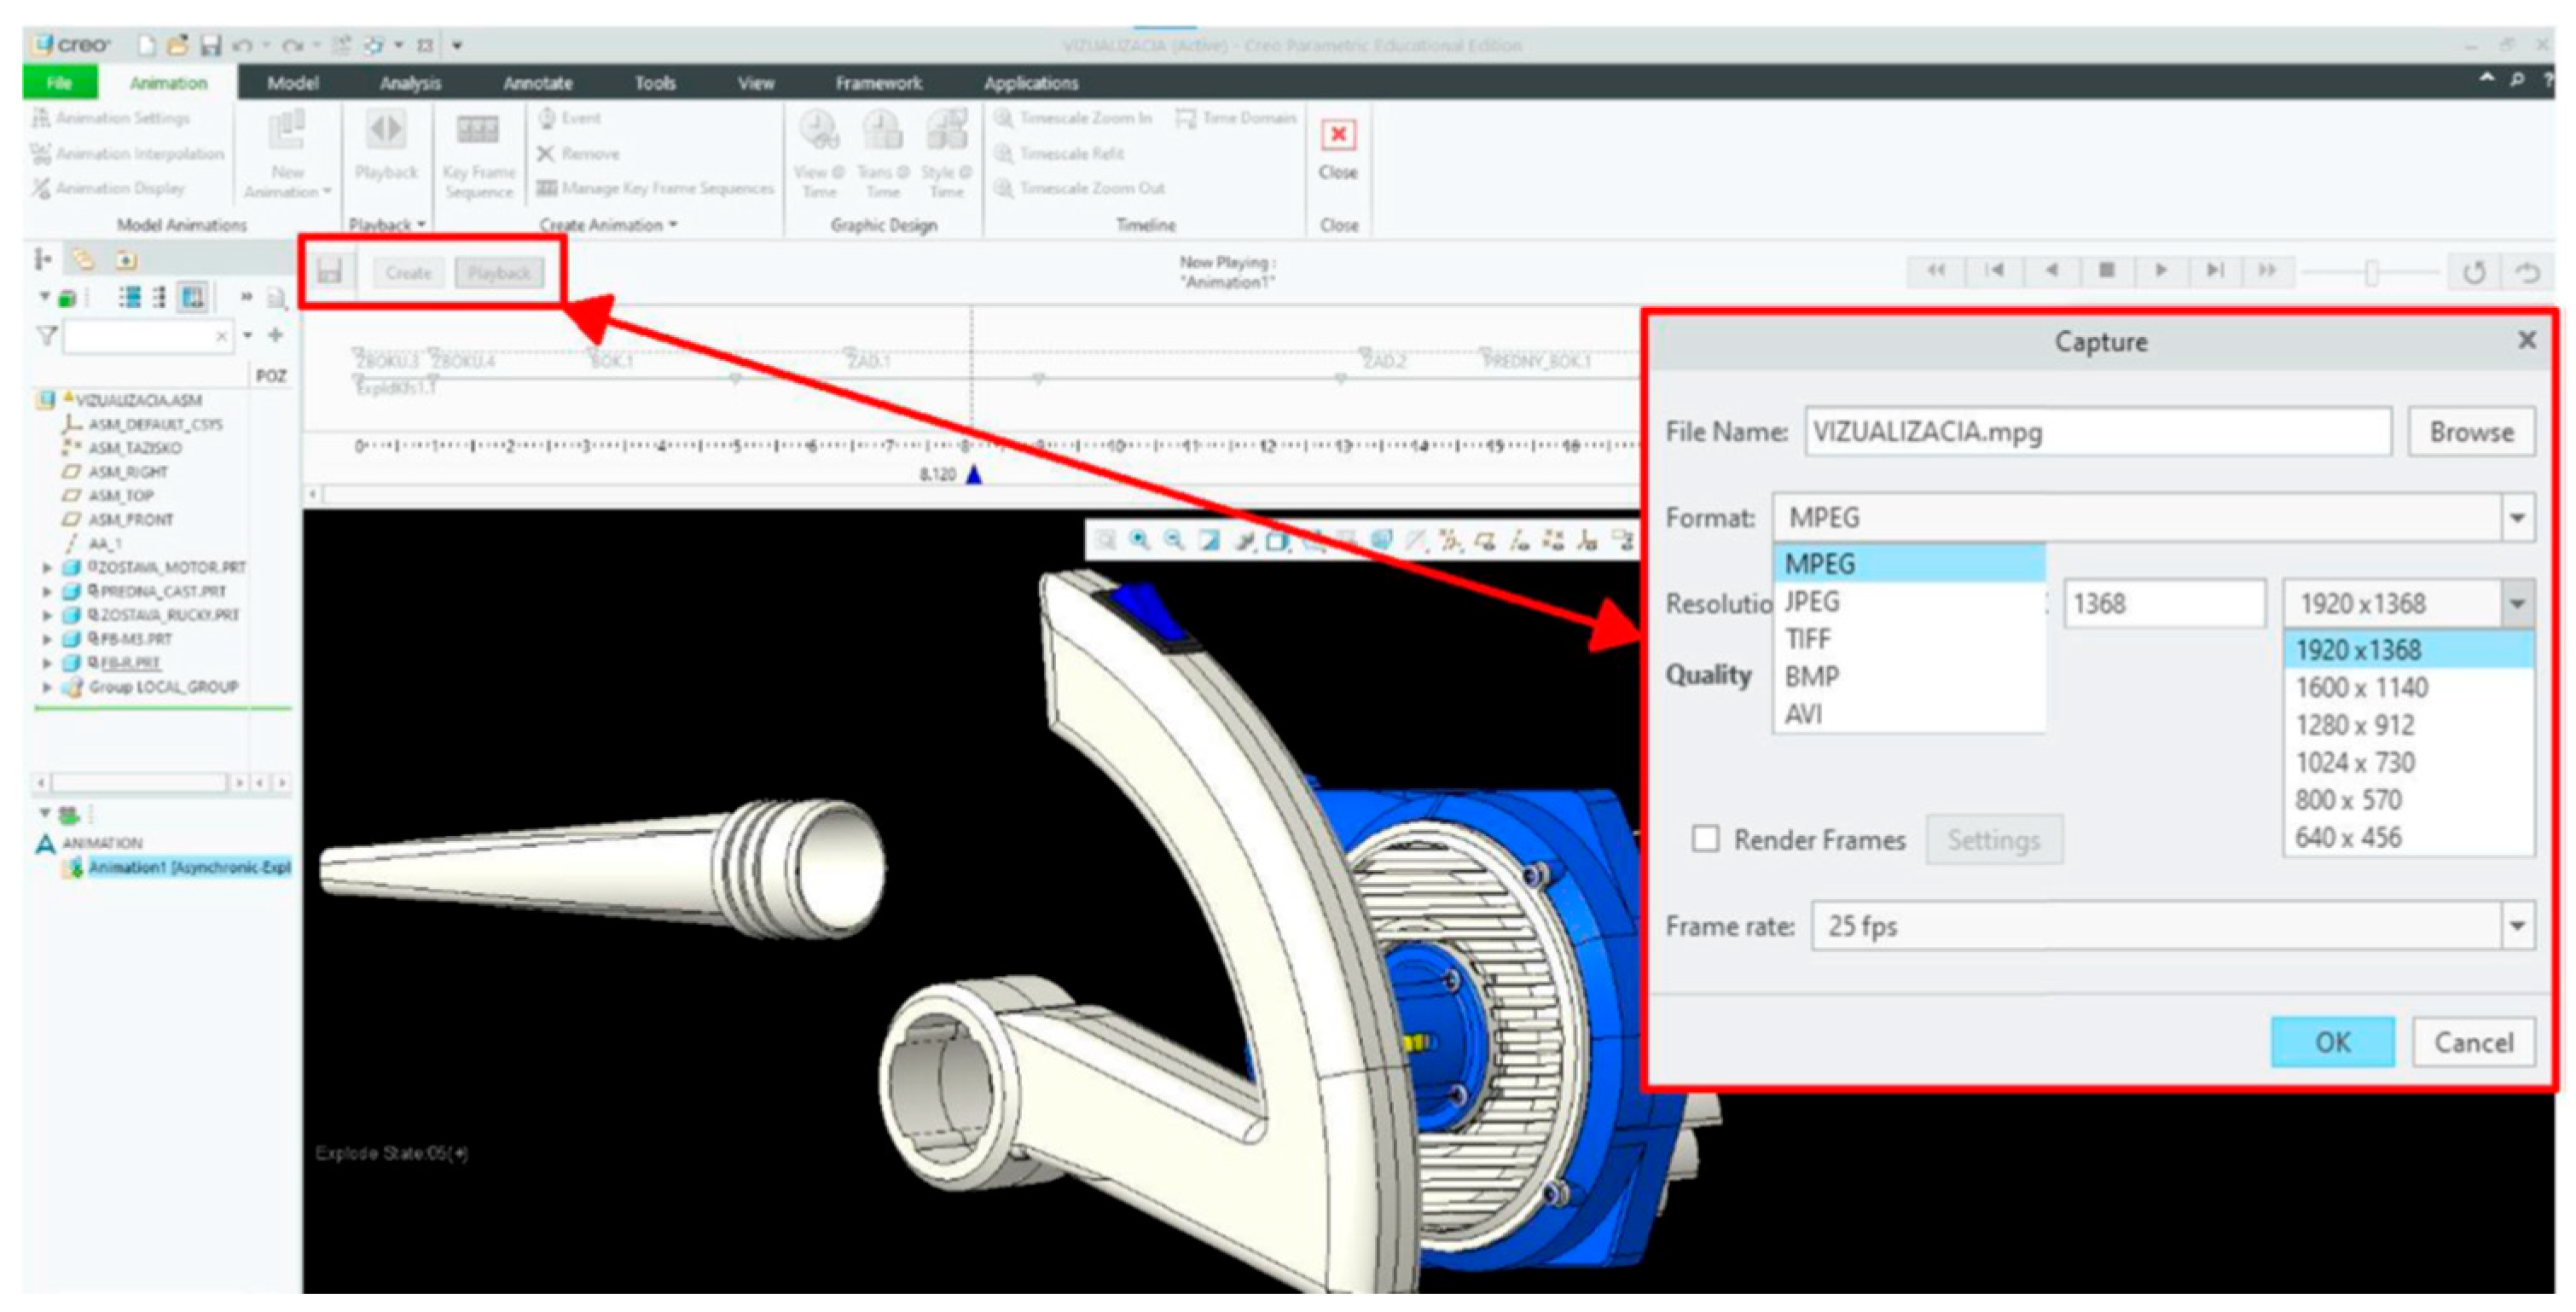2576x1312 pixels.
Task: Click the OK button in Capture dialog
Action: [2331, 1042]
